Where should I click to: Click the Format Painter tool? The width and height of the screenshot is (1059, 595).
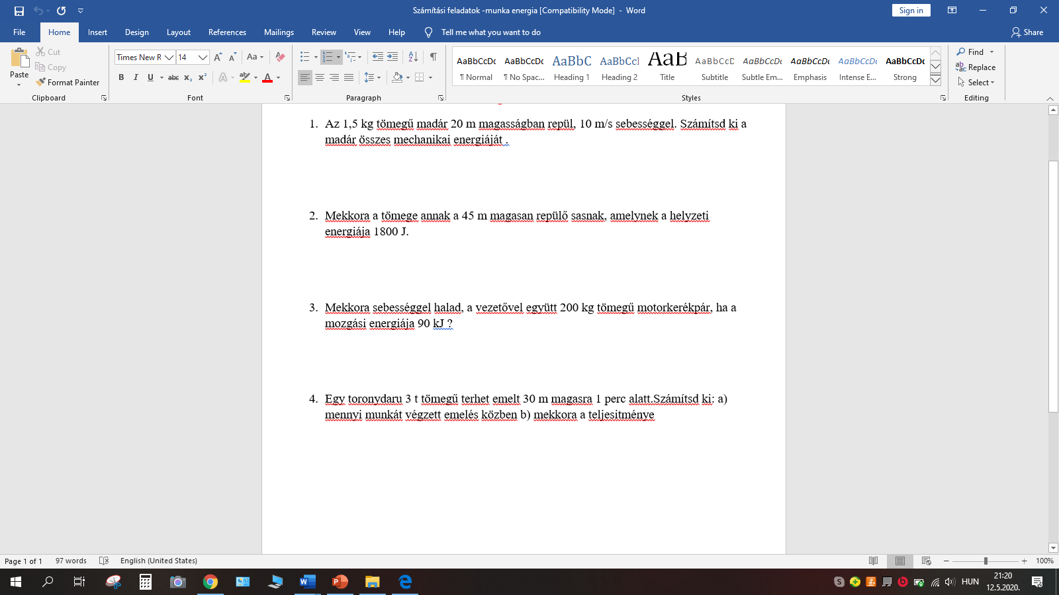[68, 83]
